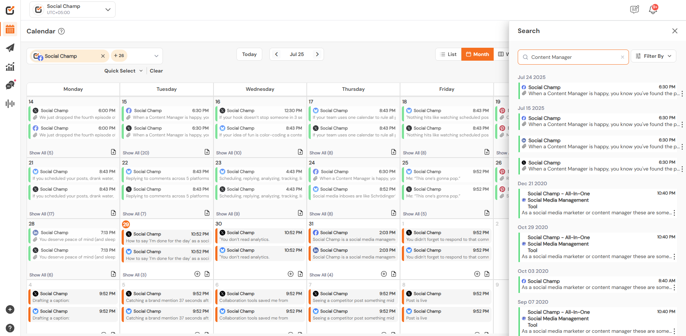Image resolution: width=686 pixels, height=336 pixels.
Task: Expand Show All (3) on day 29
Action: (135, 275)
